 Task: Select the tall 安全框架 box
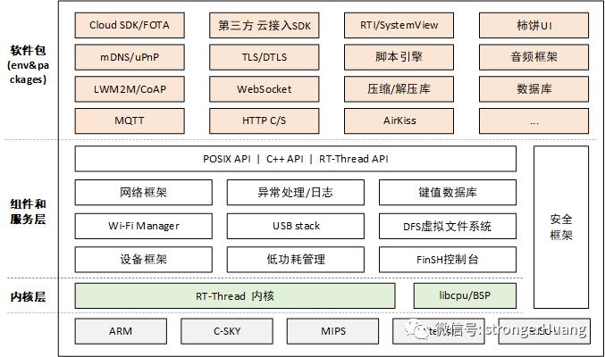[x=561, y=227]
